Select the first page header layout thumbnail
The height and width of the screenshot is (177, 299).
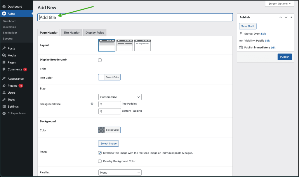click(107, 45)
